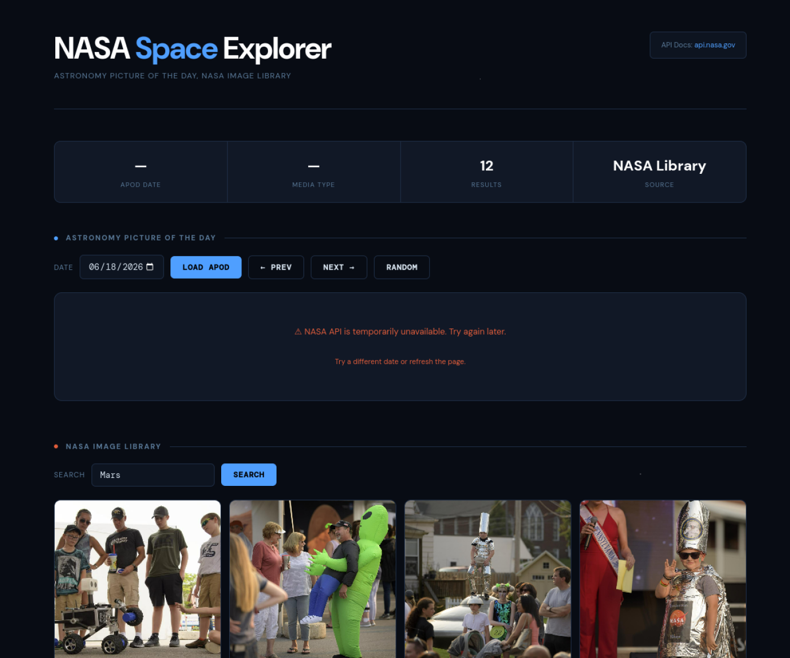Go to previous day with PREV button
The image size is (790, 658).
(x=276, y=267)
